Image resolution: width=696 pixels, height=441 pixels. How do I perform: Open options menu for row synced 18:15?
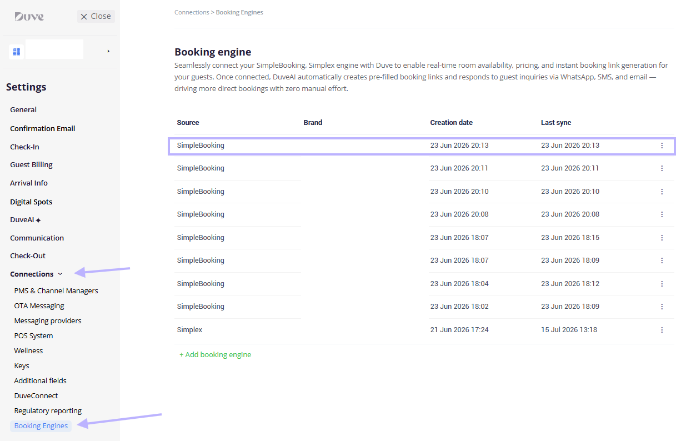(662, 238)
